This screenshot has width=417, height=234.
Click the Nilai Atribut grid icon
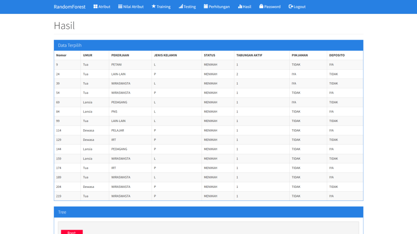click(x=120, y=6)
